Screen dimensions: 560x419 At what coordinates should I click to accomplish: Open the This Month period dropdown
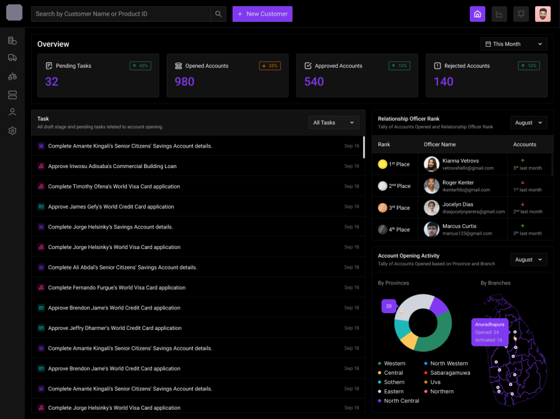coord(513,44)
